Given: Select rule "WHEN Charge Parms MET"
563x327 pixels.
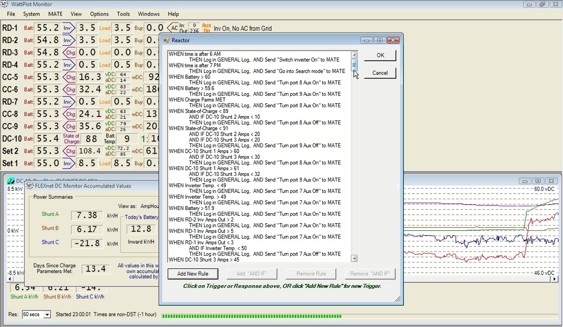Looking at the screenshot, I should tap(197, 100).
